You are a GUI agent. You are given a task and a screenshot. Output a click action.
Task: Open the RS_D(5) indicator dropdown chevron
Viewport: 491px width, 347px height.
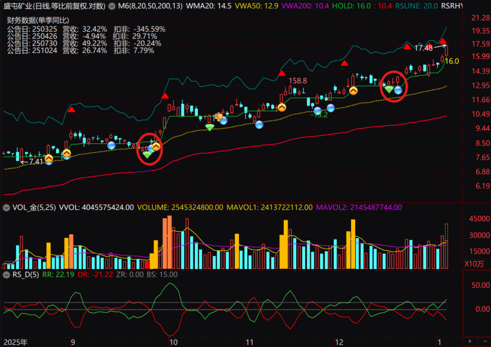pos(6,275)
